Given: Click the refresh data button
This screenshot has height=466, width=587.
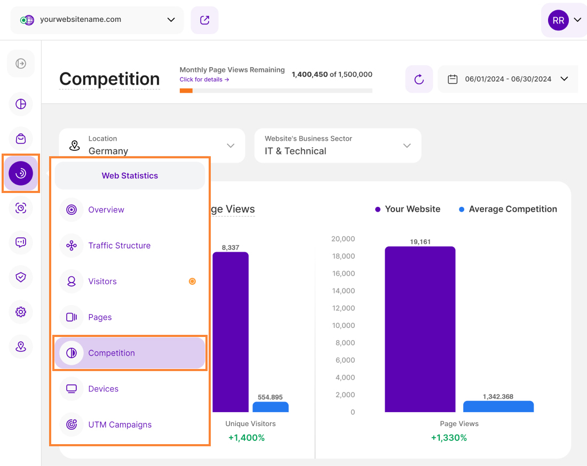Looking at the screenshot, I should (419, 79).
